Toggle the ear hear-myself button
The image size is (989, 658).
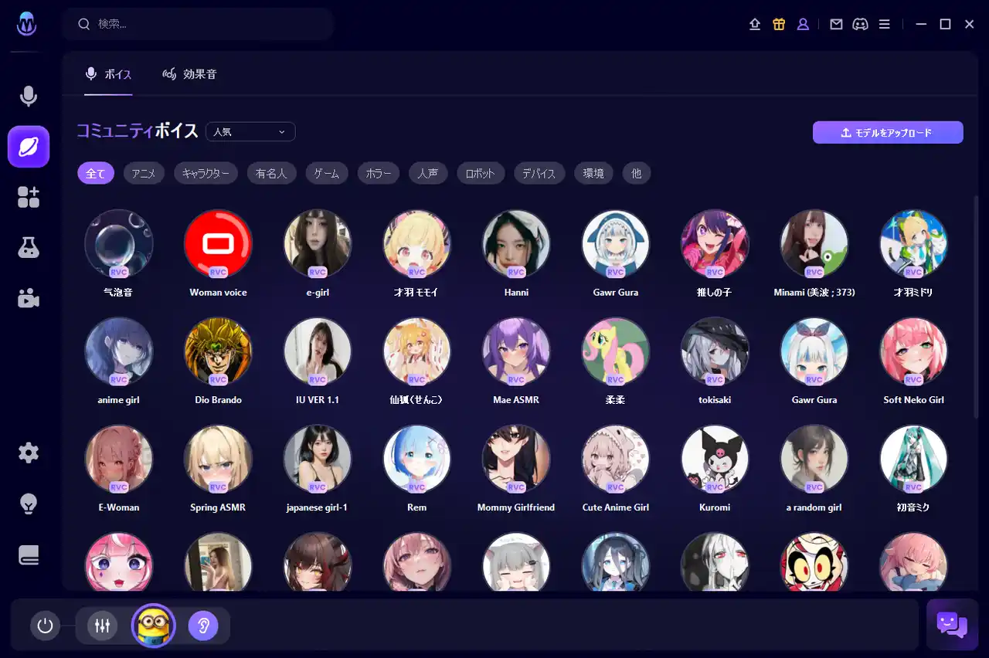203,626
